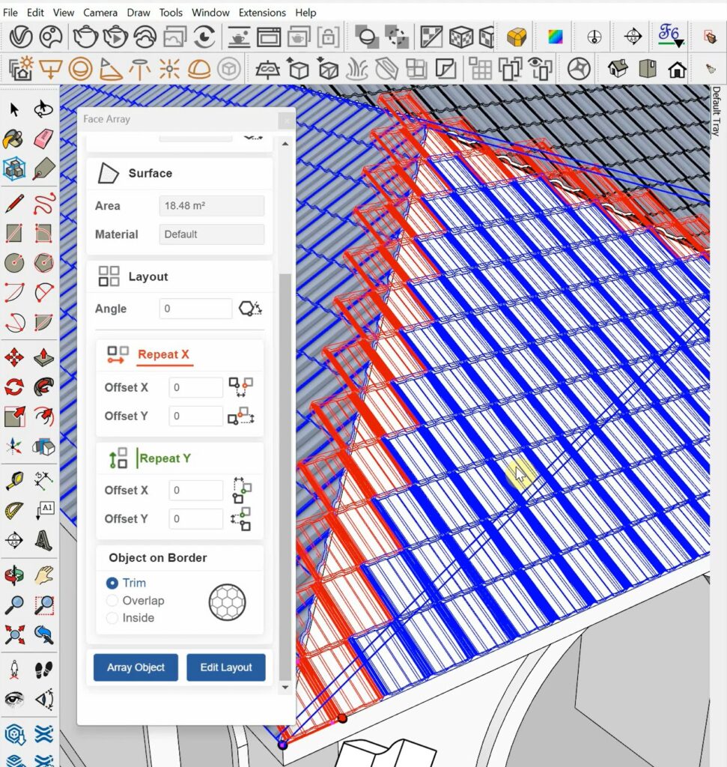Pick the Pencil line tool
This screenshot has height=767, width=727.
tap(14, 203)
